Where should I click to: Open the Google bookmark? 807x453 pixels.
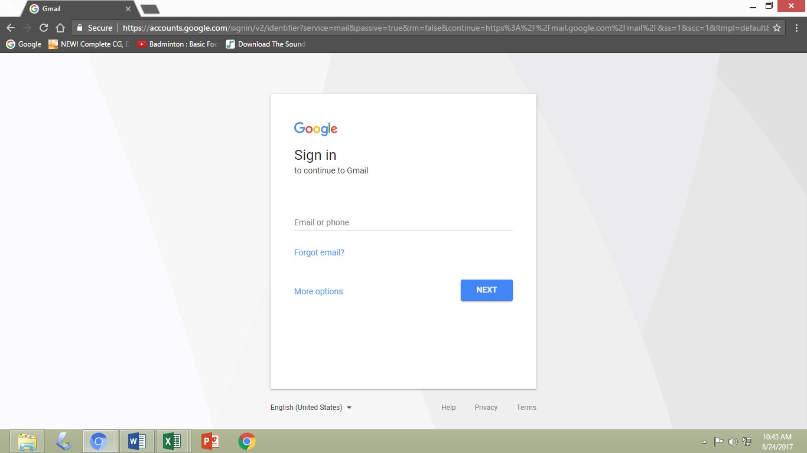24,44
